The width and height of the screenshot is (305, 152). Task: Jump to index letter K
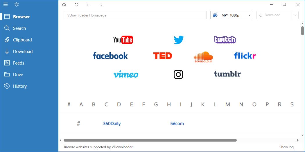pos(203,105)
